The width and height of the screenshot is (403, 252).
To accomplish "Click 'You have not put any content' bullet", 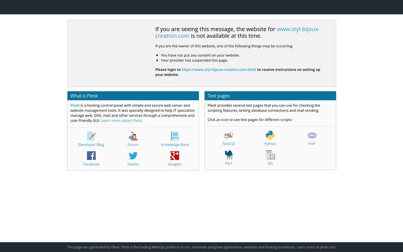I will [200, 55].
